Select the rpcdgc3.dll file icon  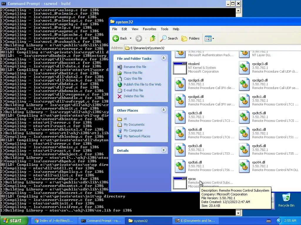244,68
